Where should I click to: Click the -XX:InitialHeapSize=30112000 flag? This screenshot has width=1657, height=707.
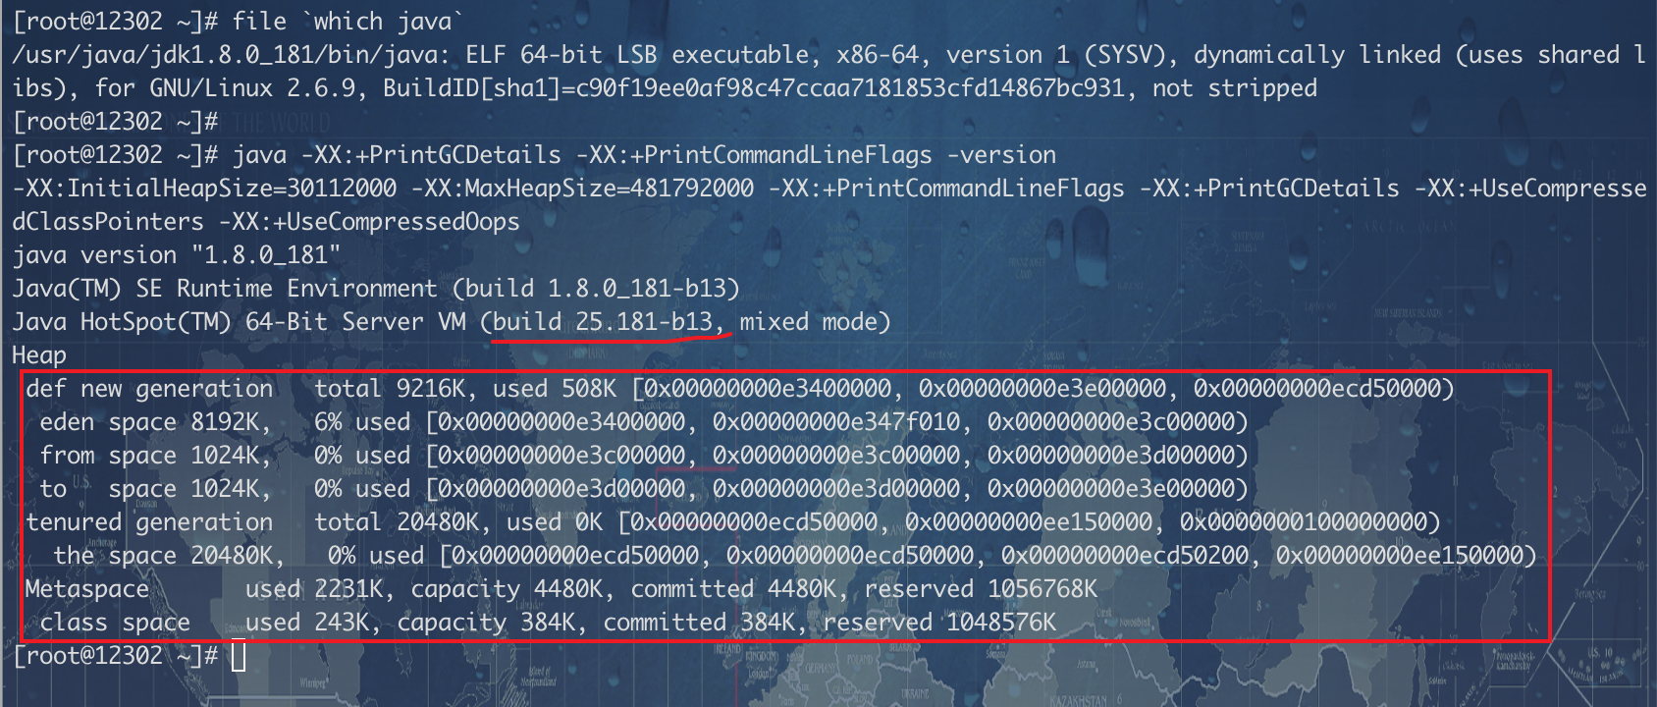[x=204, y=189]
